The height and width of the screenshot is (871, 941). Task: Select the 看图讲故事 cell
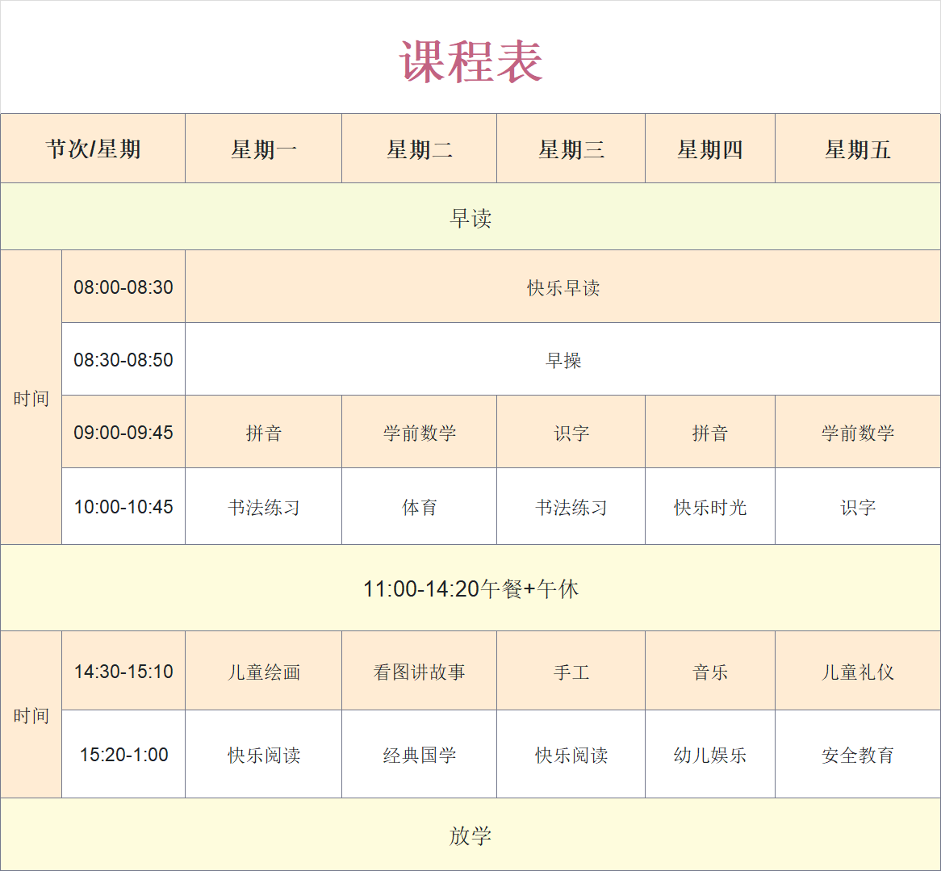pos(419,672)
